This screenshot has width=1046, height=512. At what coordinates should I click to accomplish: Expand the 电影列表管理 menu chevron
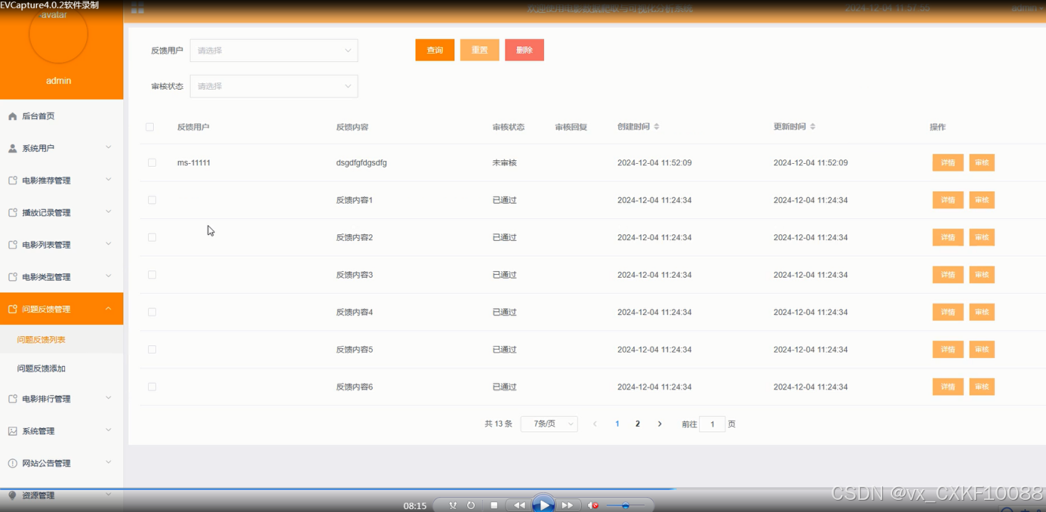point(108,244)
